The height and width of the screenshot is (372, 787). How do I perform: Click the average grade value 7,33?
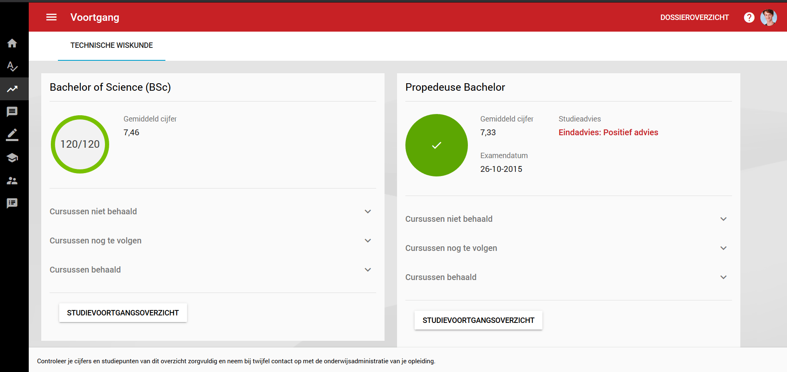coord(488,132)
